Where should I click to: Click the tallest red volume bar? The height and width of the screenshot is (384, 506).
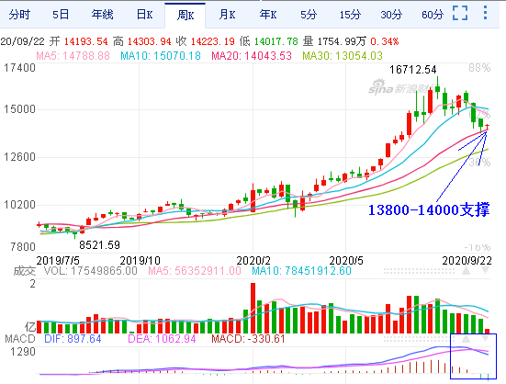pos(253,308)
